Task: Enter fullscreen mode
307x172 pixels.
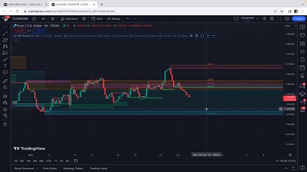Action: pos(280,19)
